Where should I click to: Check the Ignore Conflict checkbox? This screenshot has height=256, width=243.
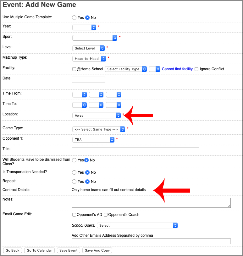point(196,69)
